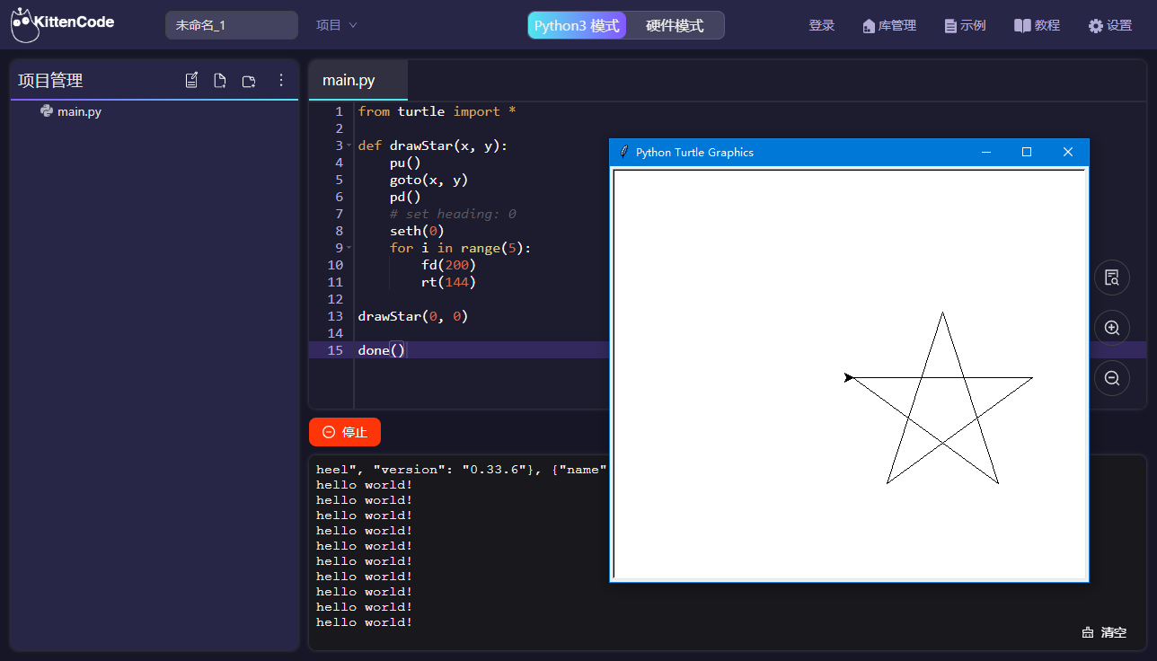Open the three-dot more options menu
The height and width of the screenshot is (661, 1157).
(x=281, y=81)
